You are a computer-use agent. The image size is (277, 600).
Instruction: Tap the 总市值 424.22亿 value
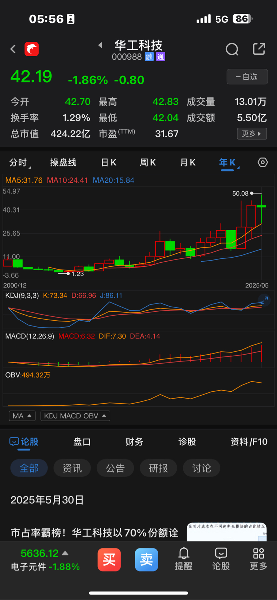tap(70, 134)
